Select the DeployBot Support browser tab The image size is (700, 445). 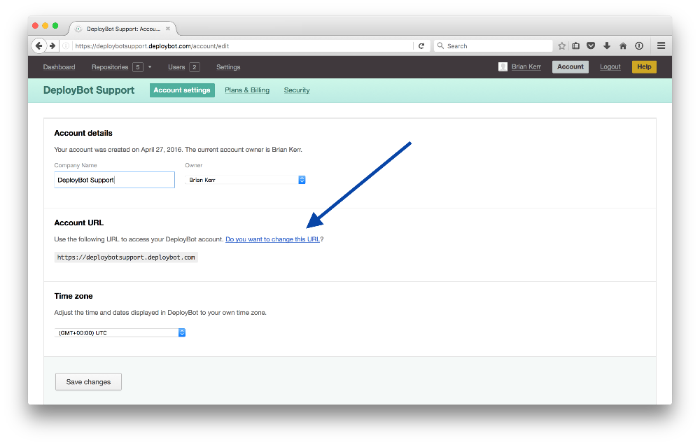coord(122,29)
